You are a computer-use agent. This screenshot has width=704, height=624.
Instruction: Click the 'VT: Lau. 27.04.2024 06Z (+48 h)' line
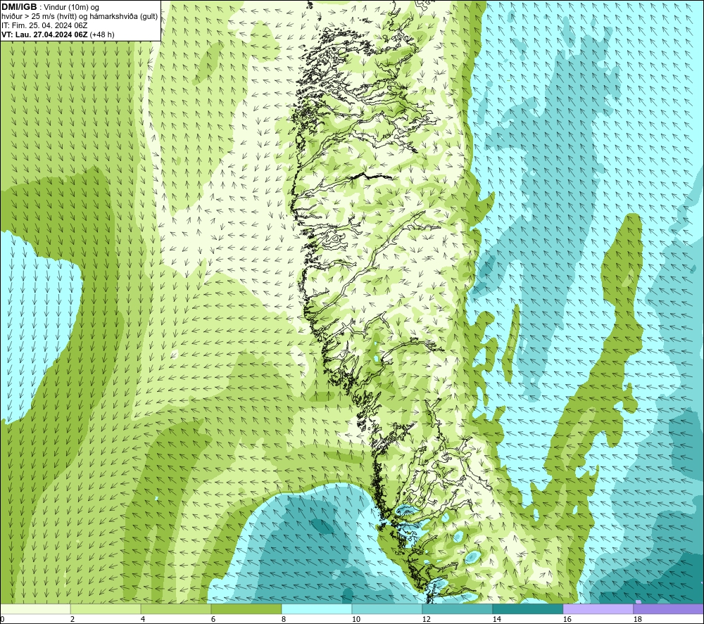(58, 34)
